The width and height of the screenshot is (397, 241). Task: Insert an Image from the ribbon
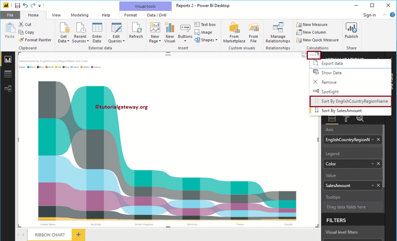pyautogui.click(x=203, y=32)
